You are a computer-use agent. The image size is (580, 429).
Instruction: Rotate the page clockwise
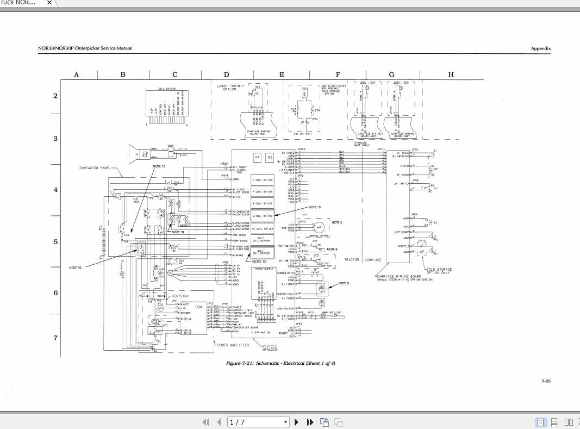(x=338, y=422)
